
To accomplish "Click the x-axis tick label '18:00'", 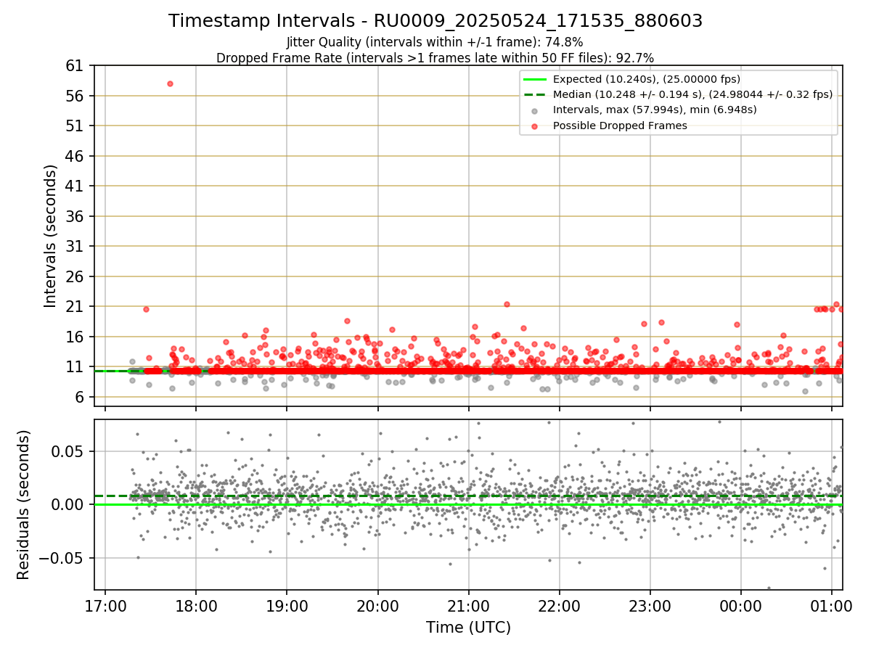I will coord(196,605).
